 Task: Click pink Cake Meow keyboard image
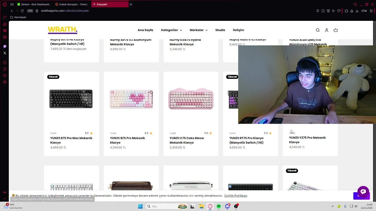191,99
